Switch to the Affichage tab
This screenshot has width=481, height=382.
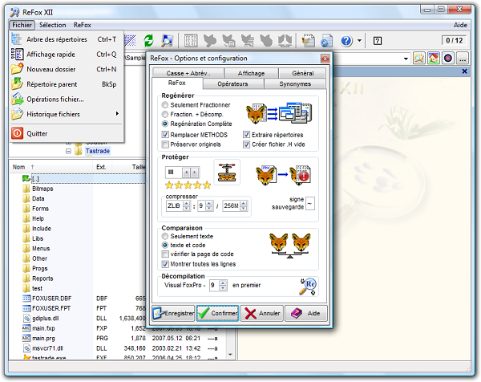[251, 73]
